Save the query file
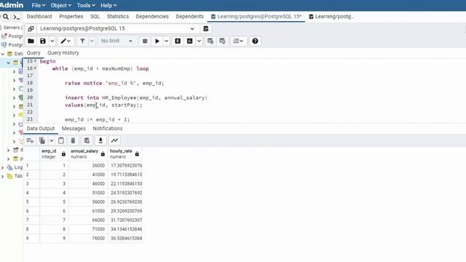The width and height of the screenshot is (466, 262). pos(43,41)
